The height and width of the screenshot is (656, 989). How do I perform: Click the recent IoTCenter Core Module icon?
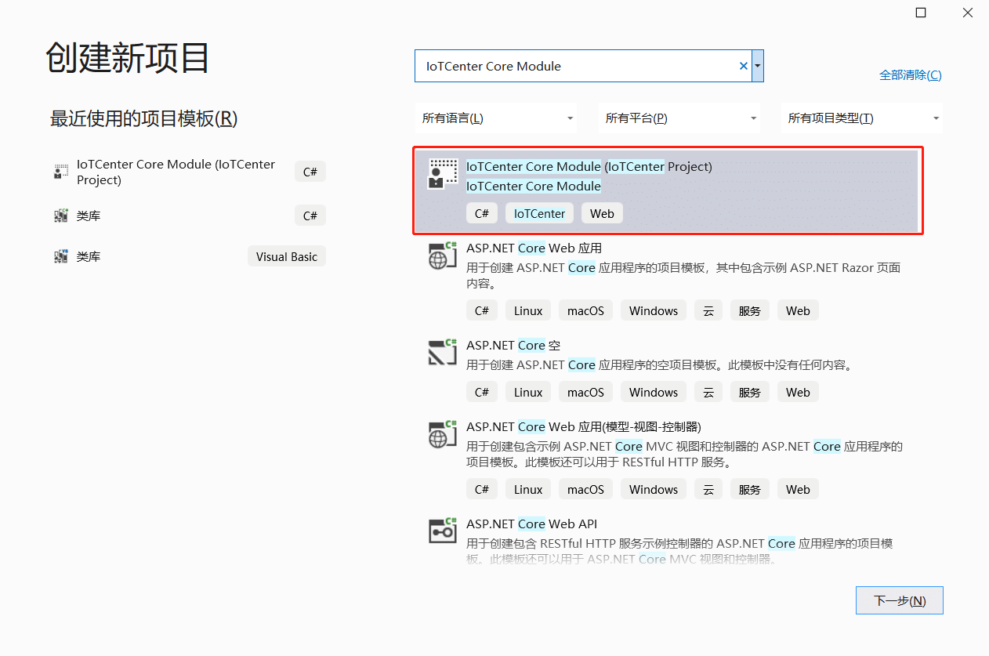coord(61,172)
